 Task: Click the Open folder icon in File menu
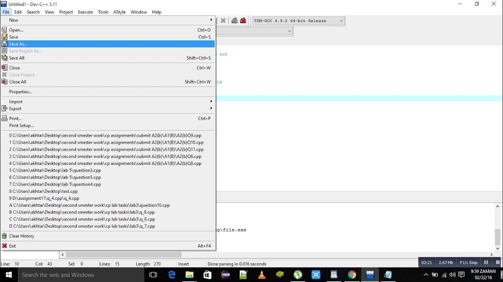click(4, 30)
